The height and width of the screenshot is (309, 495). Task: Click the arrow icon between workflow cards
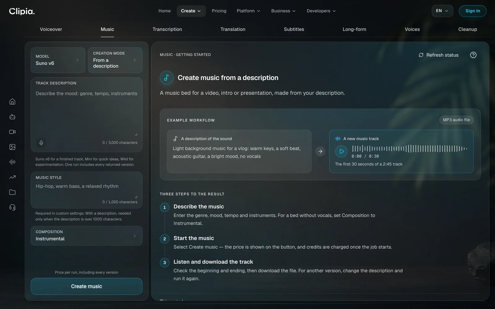[x=320, y=151]
